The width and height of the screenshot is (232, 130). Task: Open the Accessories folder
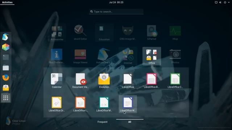(x=57, y=33)
